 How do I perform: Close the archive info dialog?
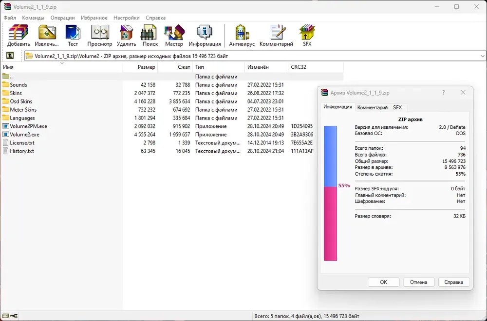point(463,92)
